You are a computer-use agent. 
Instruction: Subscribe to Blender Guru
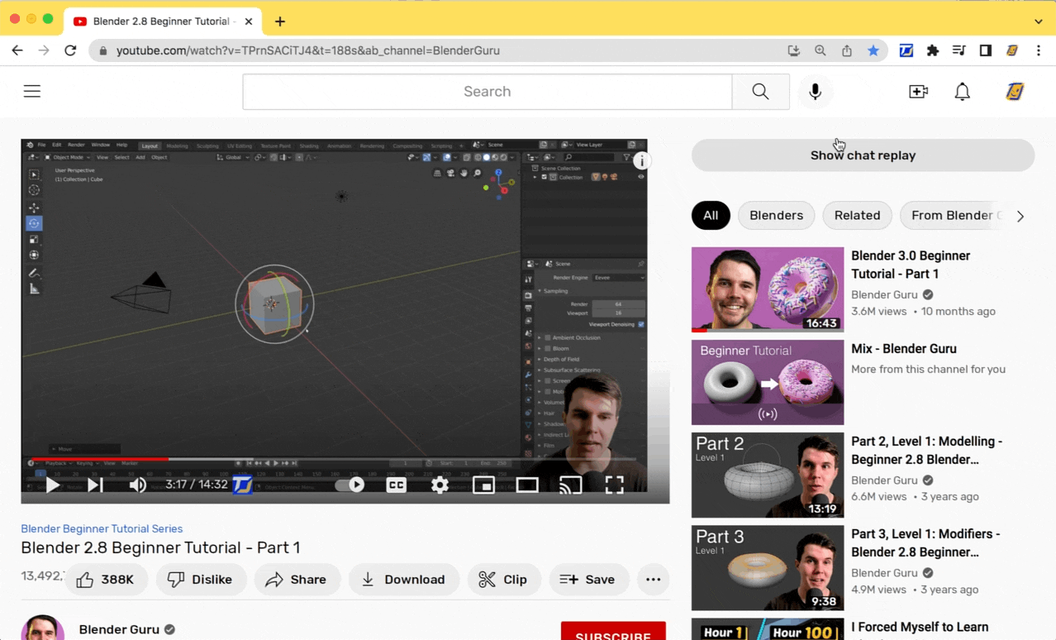[613, 633]
